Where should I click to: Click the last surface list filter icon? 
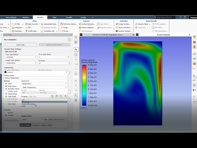point(66,97)
